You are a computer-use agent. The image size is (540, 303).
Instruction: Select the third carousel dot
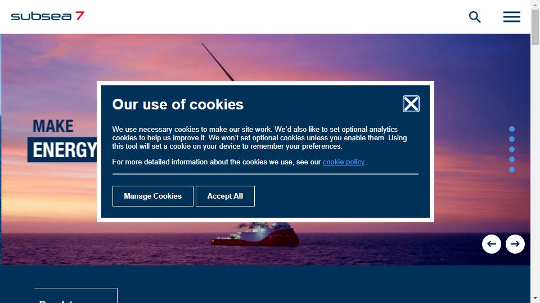512,149
